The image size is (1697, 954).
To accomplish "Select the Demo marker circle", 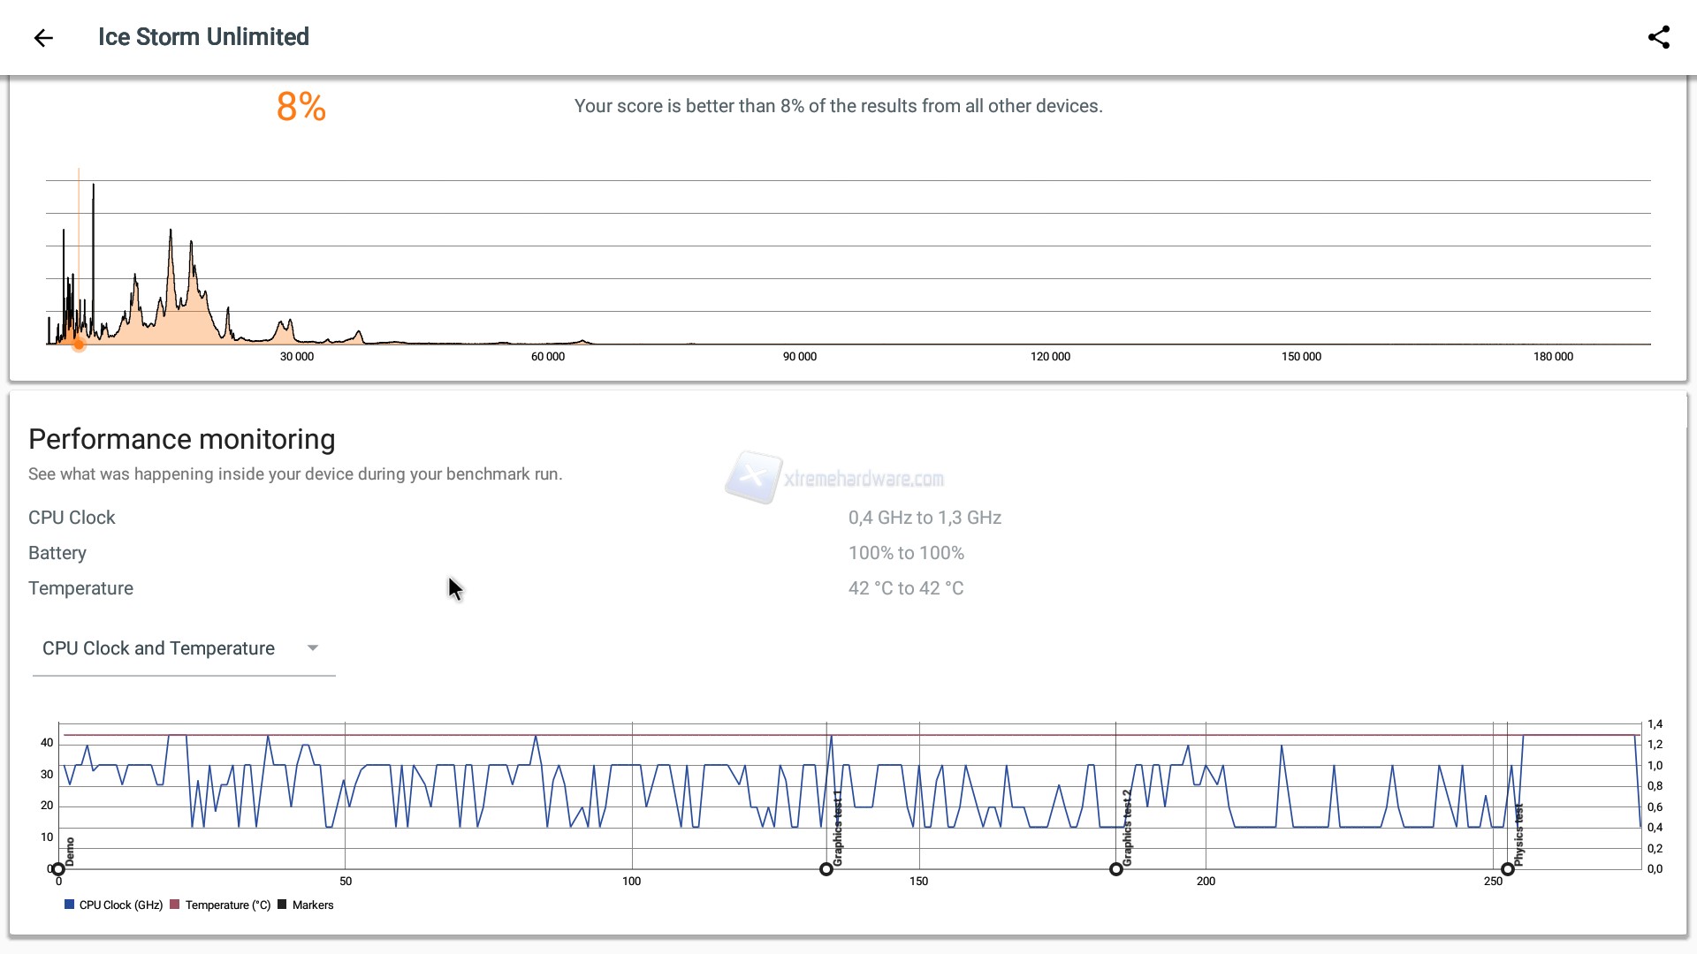I will point(58,869).
